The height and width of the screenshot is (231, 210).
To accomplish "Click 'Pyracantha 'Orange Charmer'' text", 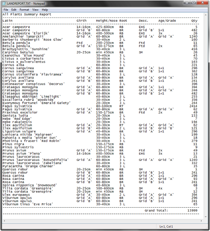I will (x=29, y=166).
